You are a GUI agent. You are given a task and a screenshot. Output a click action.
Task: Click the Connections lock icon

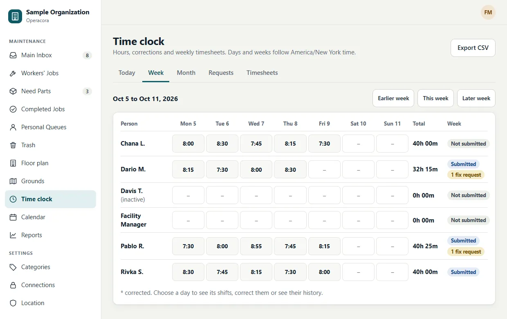coord(13,285)
